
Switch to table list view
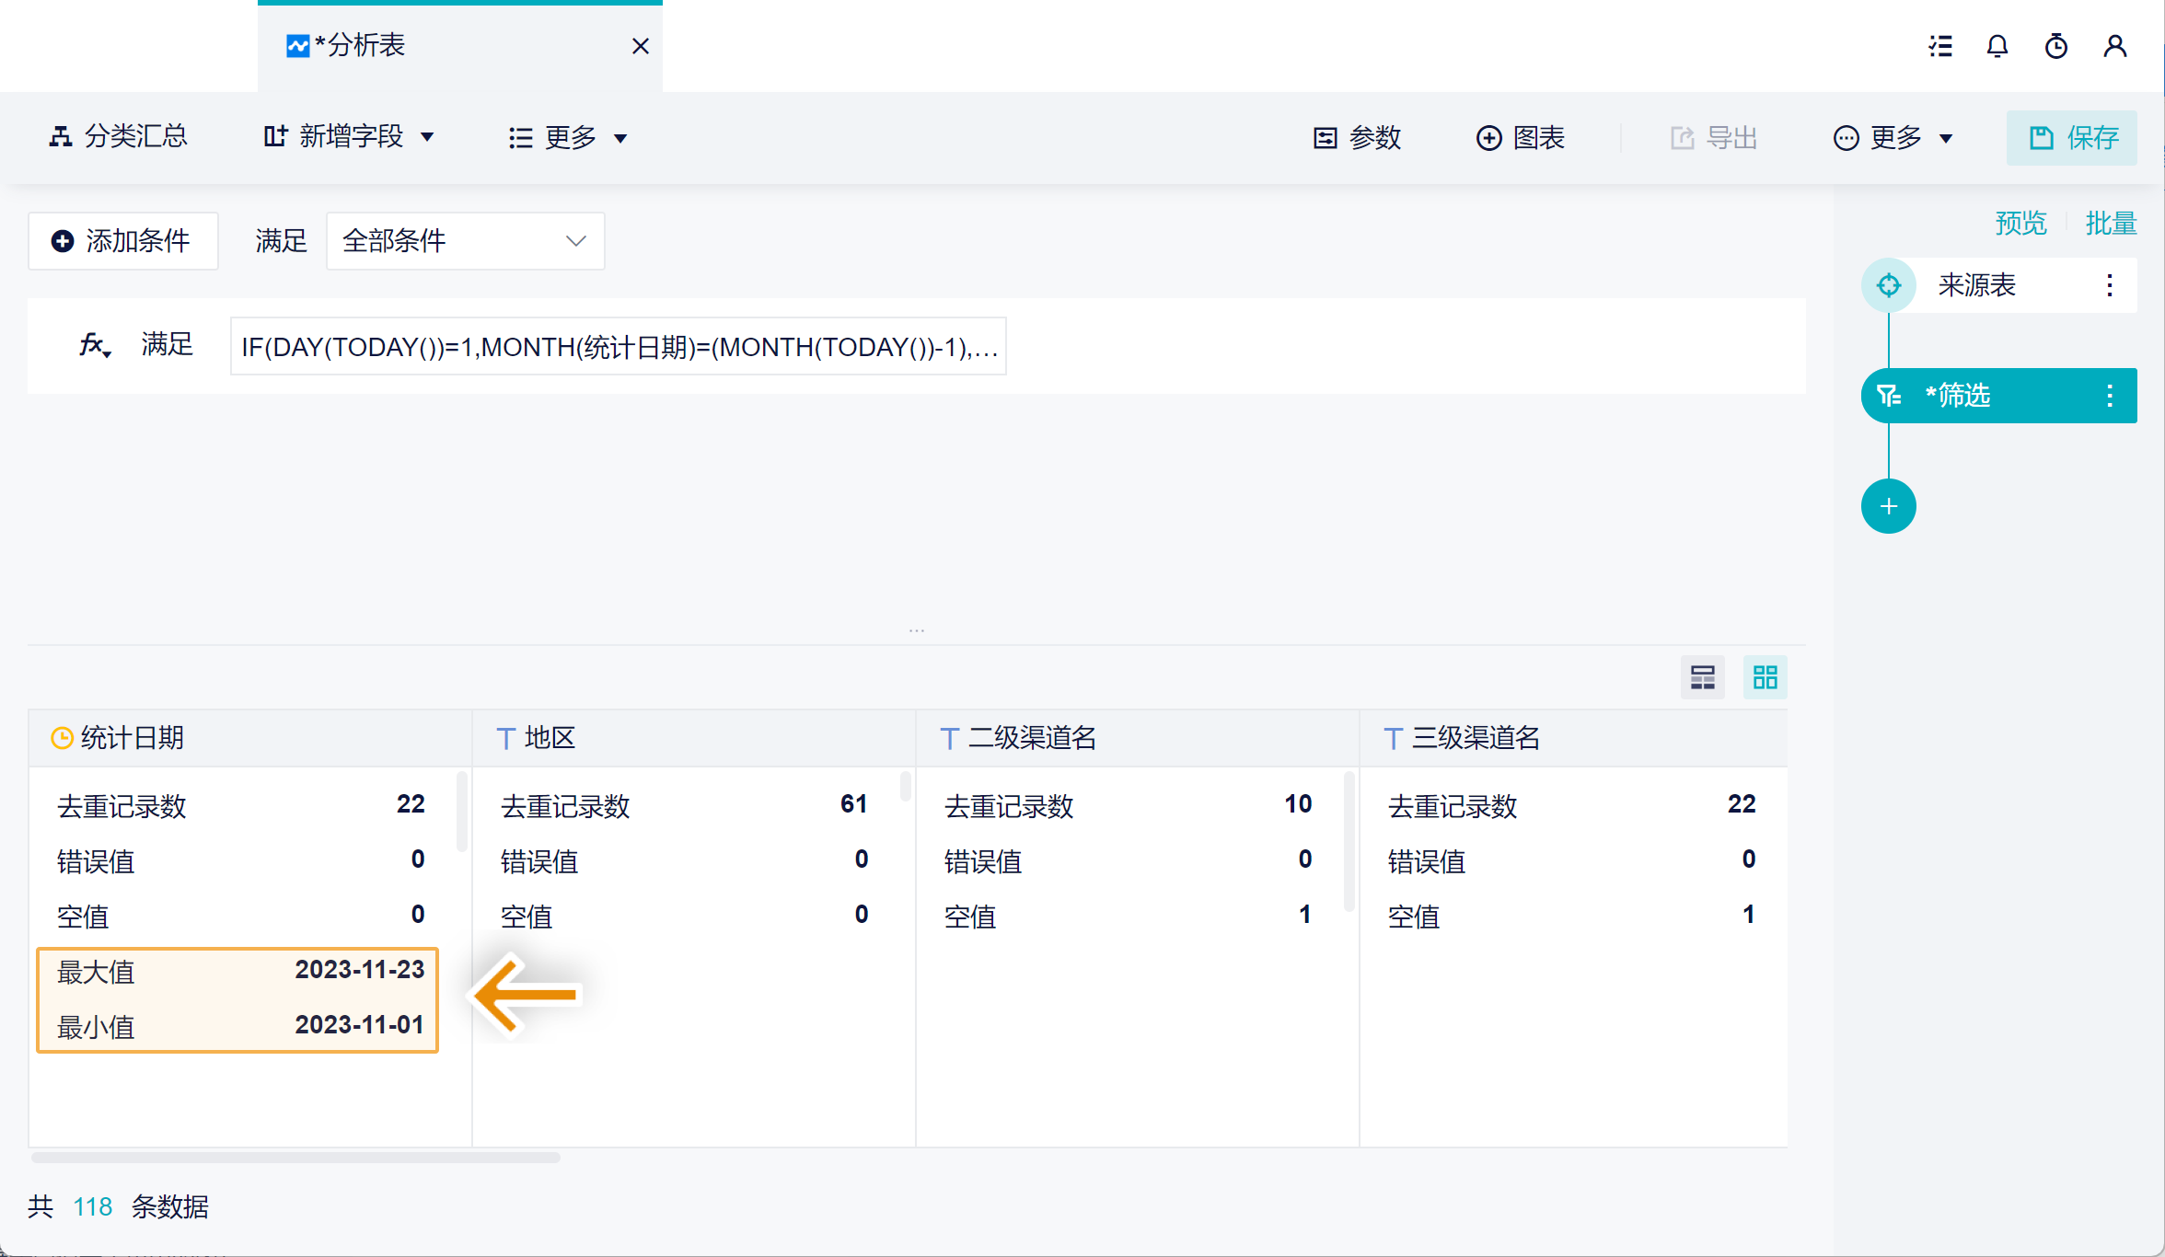pyautogui.click(x=1702, y=678)
